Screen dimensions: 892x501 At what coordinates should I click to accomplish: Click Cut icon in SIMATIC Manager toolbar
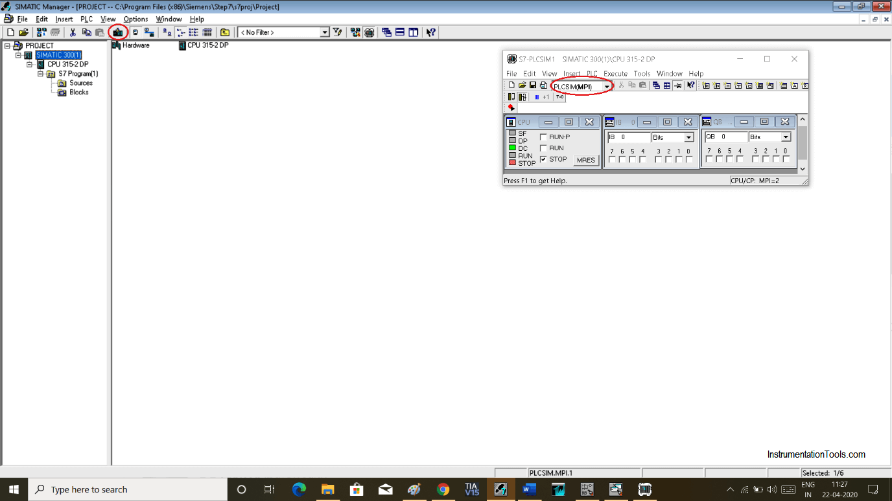pyautogui.click(x=73, y=32)
